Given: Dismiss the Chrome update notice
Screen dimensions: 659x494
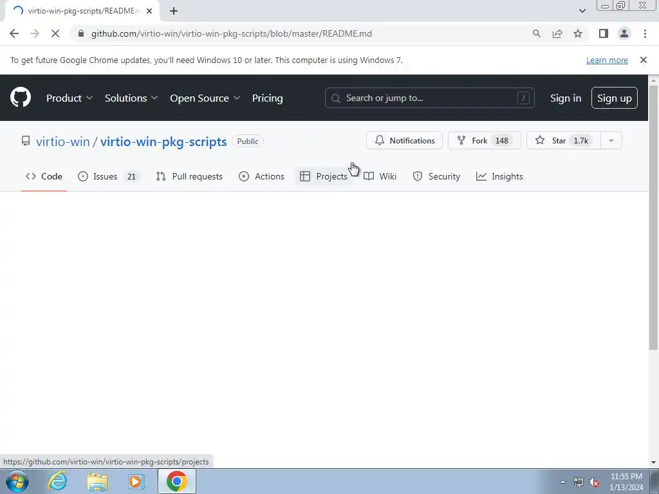Looking at the screenshot, I should tap(643, 60).
